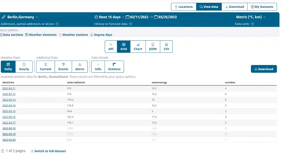Click the start date field 03/11/2022

(x=140, y=17)
